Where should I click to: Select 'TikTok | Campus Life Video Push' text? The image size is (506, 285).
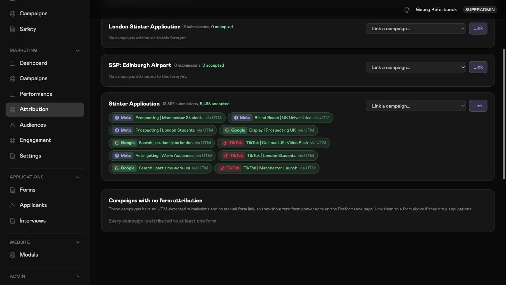[x=277, y=143]
